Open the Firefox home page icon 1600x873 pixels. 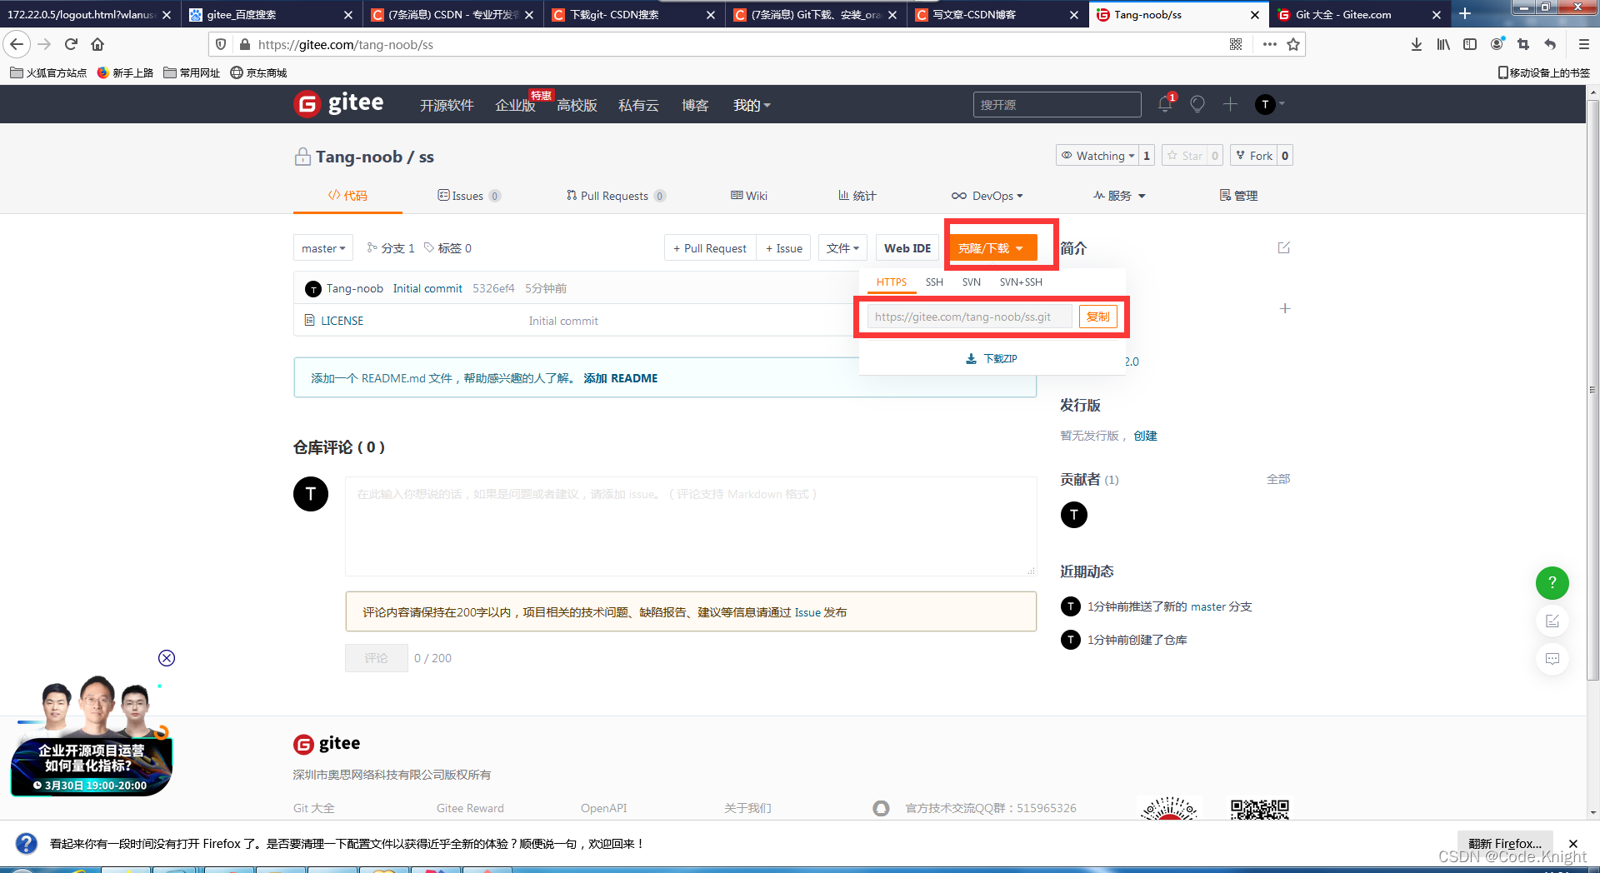[97, 44]
